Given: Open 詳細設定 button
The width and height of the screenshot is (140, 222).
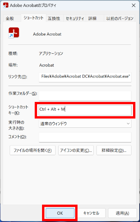Looking at the screenshot, I should click(114, 150).
